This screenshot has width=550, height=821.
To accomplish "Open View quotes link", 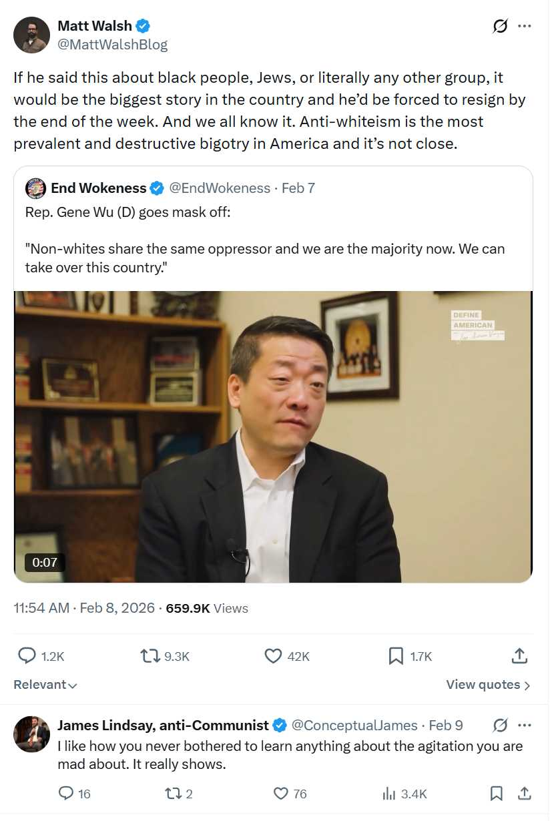I will (x=488, y=685).
